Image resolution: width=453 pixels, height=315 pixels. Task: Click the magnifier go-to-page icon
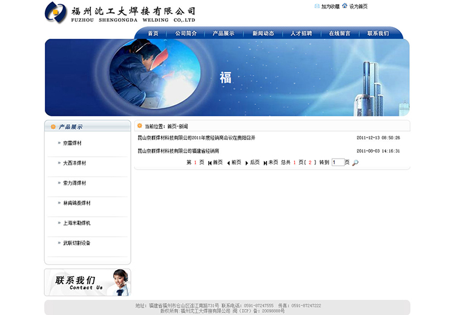[355, 162]
